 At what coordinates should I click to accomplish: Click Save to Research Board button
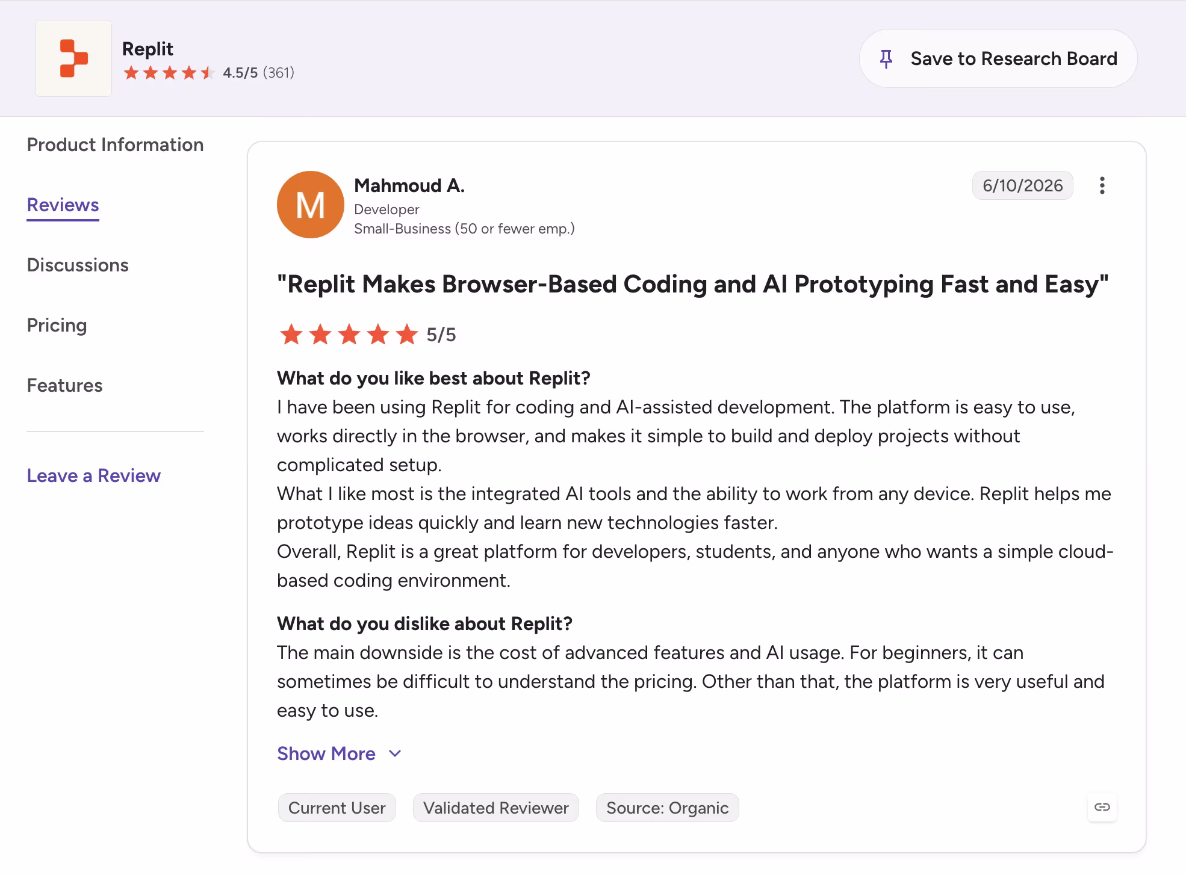click(998, 58)
